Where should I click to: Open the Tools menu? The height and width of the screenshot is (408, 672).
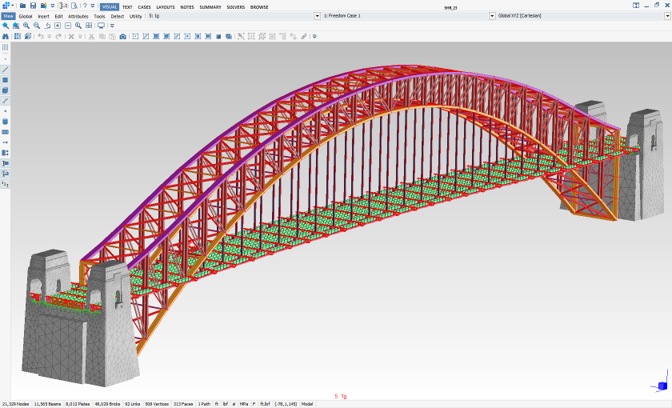pyautogui.click(x=99, y=16)
